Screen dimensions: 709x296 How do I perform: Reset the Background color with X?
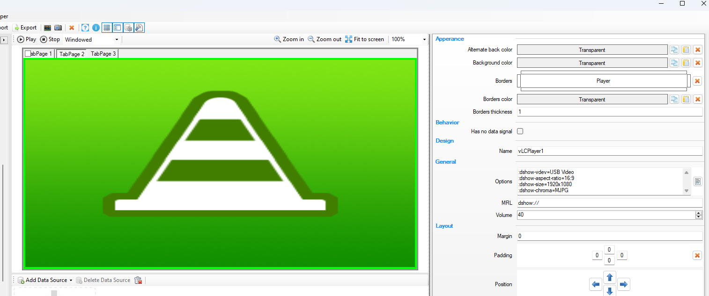click(697, 63)
